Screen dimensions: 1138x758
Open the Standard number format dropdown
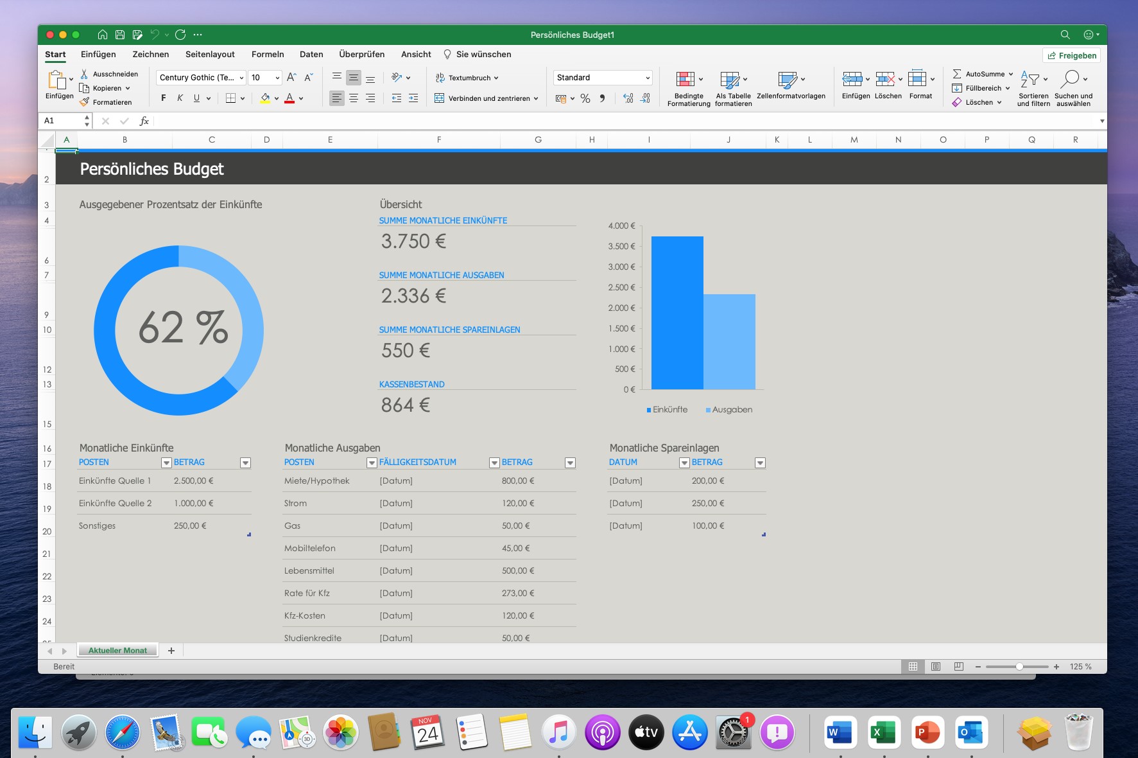(x=647, y=78)
